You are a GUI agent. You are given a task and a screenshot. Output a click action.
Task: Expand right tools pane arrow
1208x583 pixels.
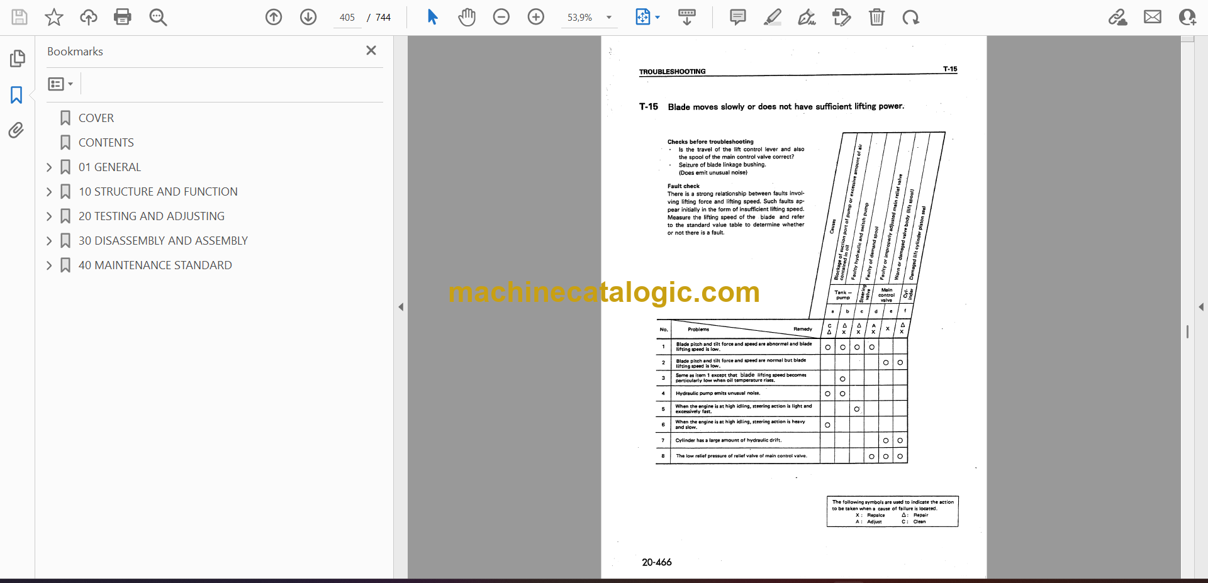click(1201, 307)
